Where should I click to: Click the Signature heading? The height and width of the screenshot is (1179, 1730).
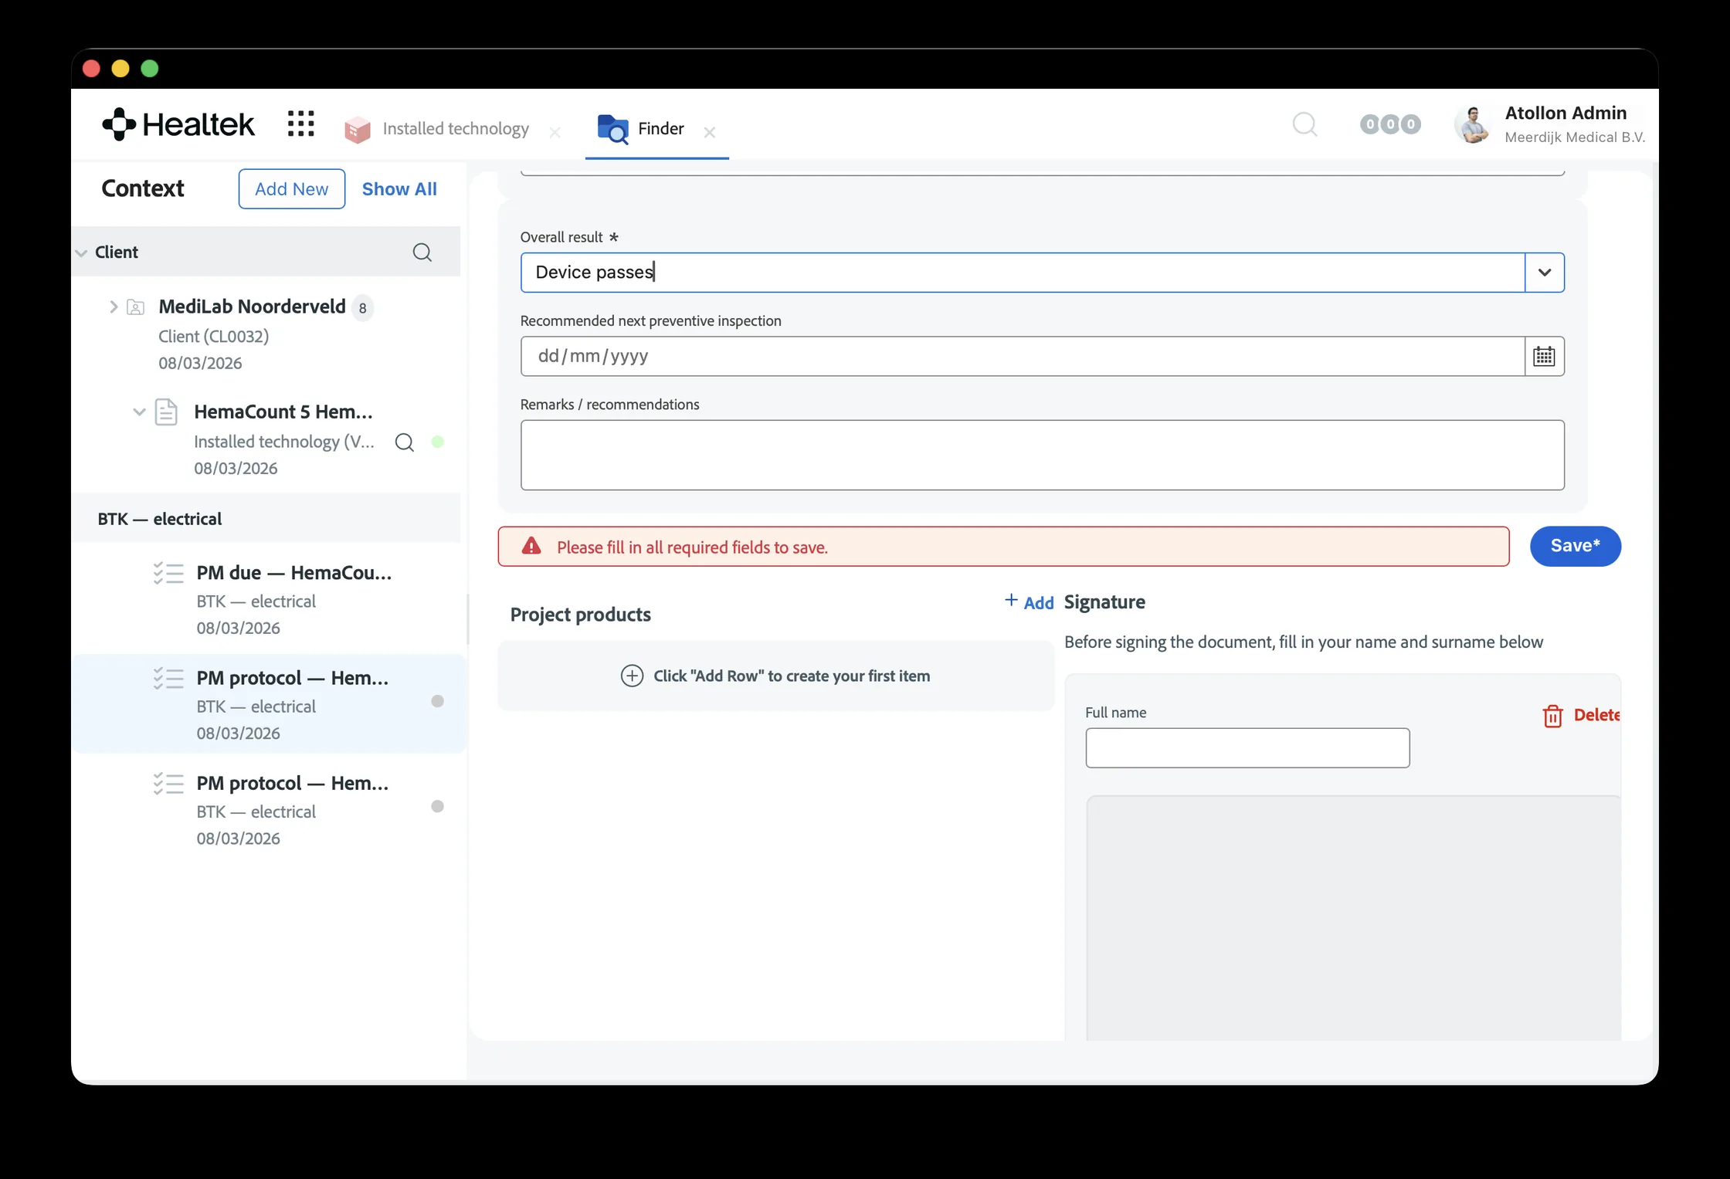pyautogui.click(x=1104, y=602)
